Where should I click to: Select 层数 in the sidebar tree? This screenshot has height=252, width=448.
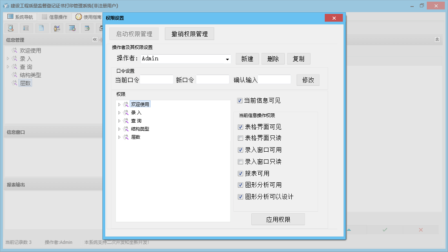25,83
